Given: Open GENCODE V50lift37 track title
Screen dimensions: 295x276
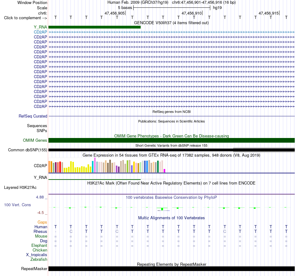Looking at the screenshot, I should click(x=171, y=23).
